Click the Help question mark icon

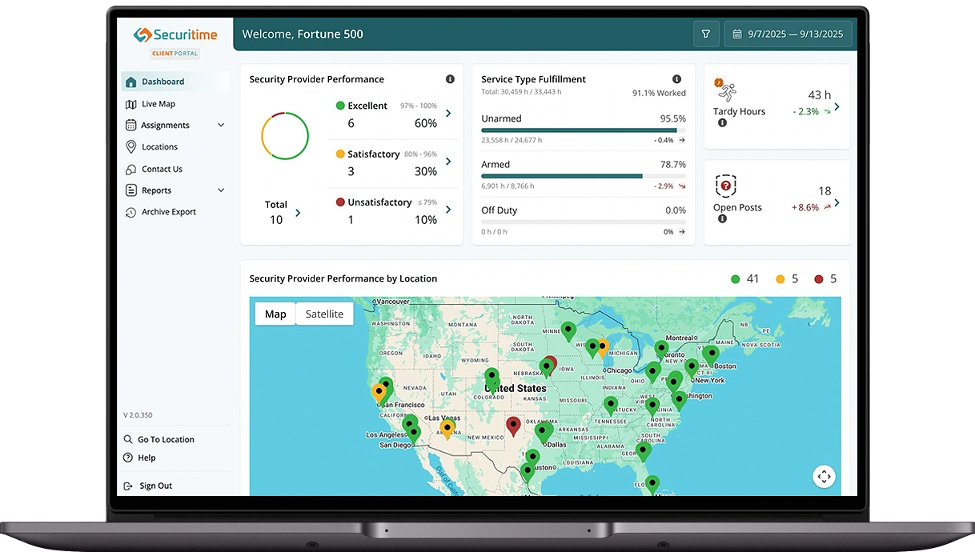(x=126, y=458)
